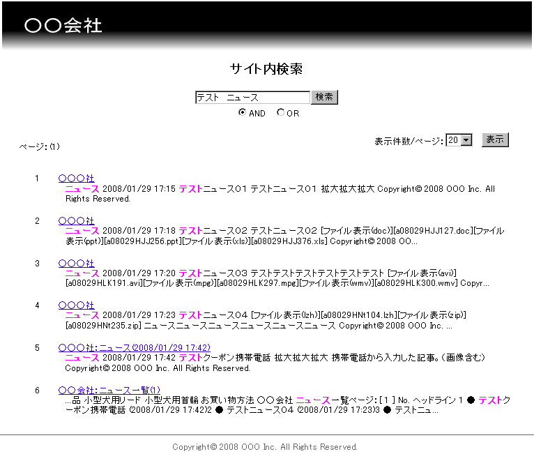
Task: Click the ページ:(1) pagination text
Action: tap(40, 146)
